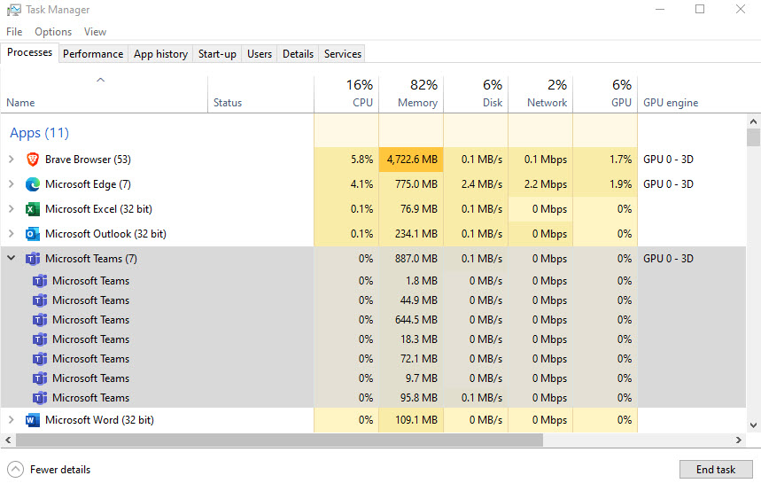This screenshot has height=491, width=761.
Task: Open the Options menu
Action: 53,32
